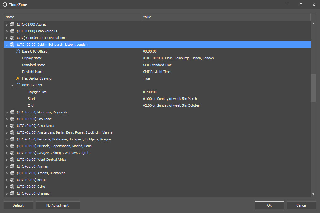Click the sun icon beside Has Daylight Saving
This screenshot has width=320, height=213.
[x=18, y=78]
